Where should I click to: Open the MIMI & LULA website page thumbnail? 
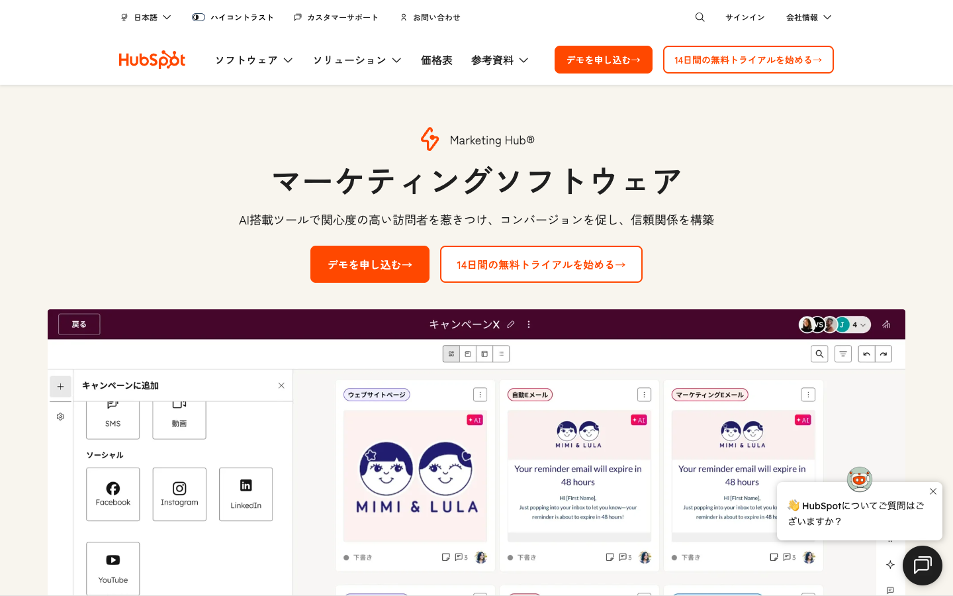point(415,475)
